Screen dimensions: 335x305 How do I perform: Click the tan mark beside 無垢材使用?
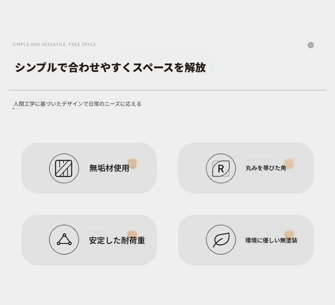point(132,163)
